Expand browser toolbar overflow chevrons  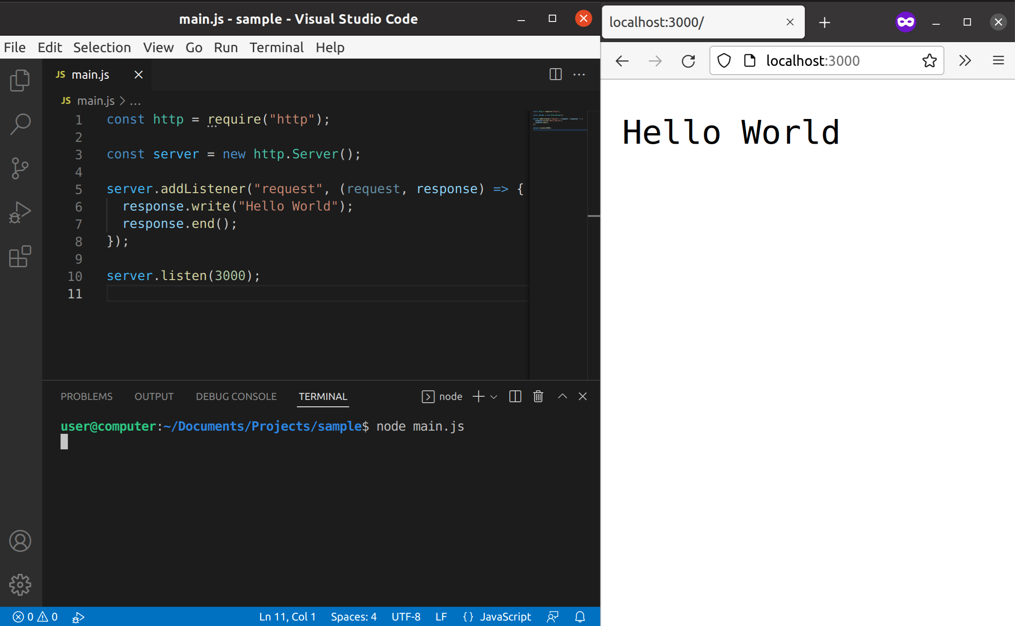[965, 61]
